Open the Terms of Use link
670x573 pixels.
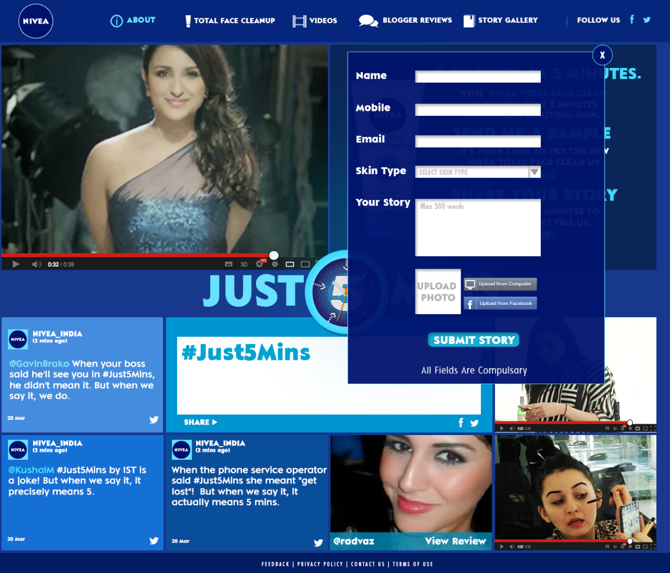click(x=412, y=564)
